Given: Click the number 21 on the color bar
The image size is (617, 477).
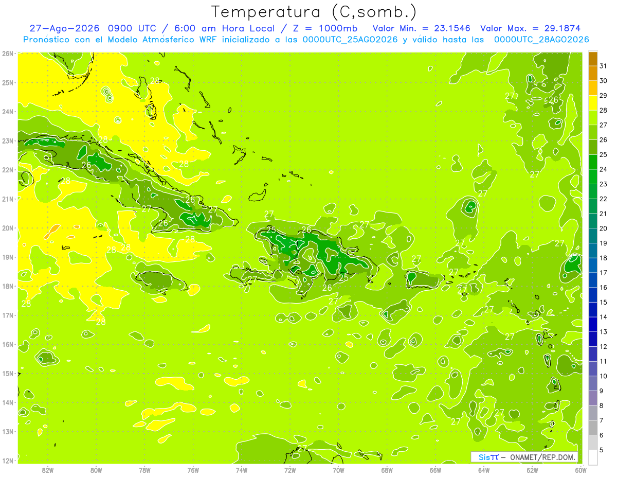Looking at the screenshot, I should (604, 214).
